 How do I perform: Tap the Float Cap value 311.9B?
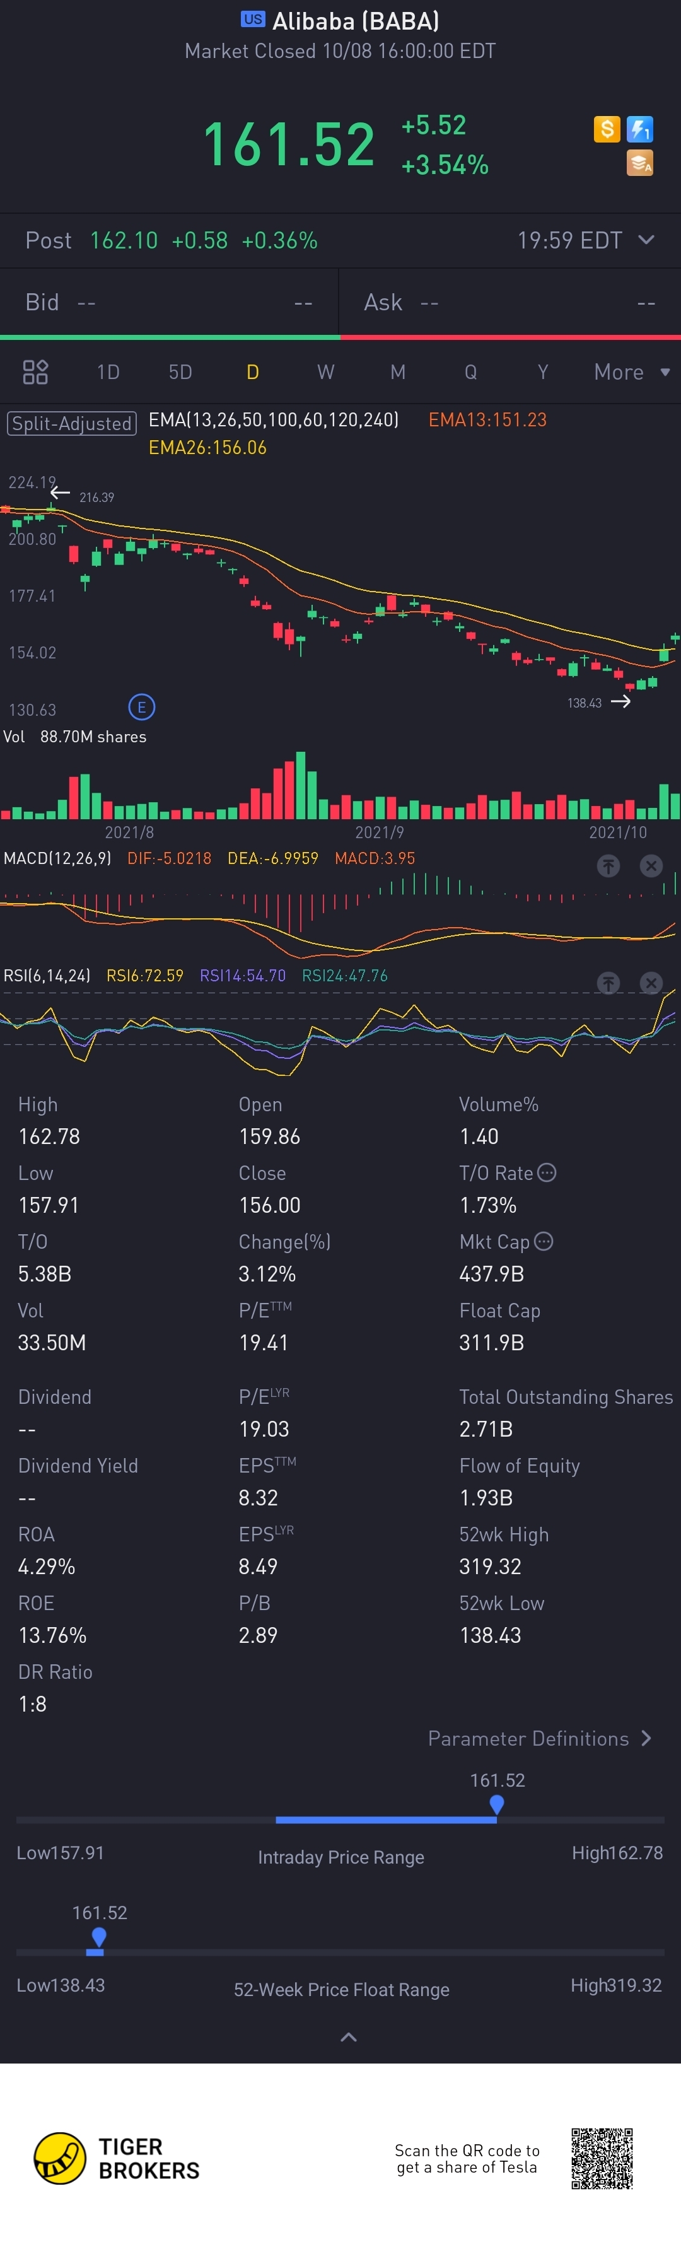[491, 1342]
